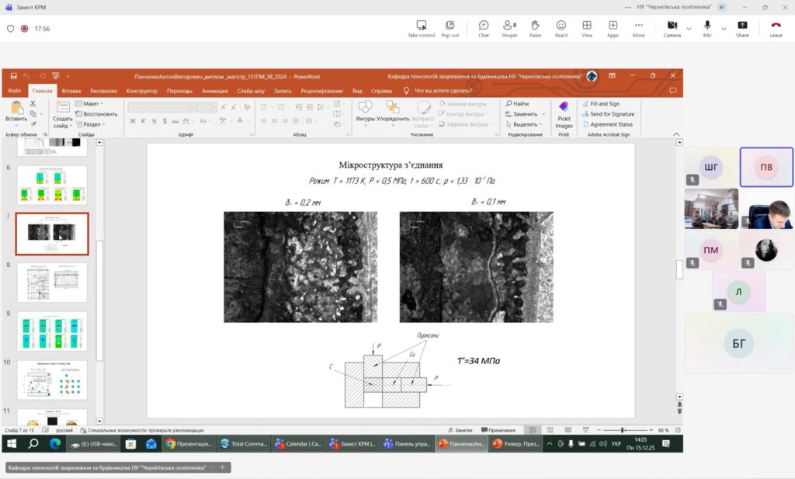Viewport: 795px width, 479px height.
Task: Change the meeting View layout
Action: [587, 29]
